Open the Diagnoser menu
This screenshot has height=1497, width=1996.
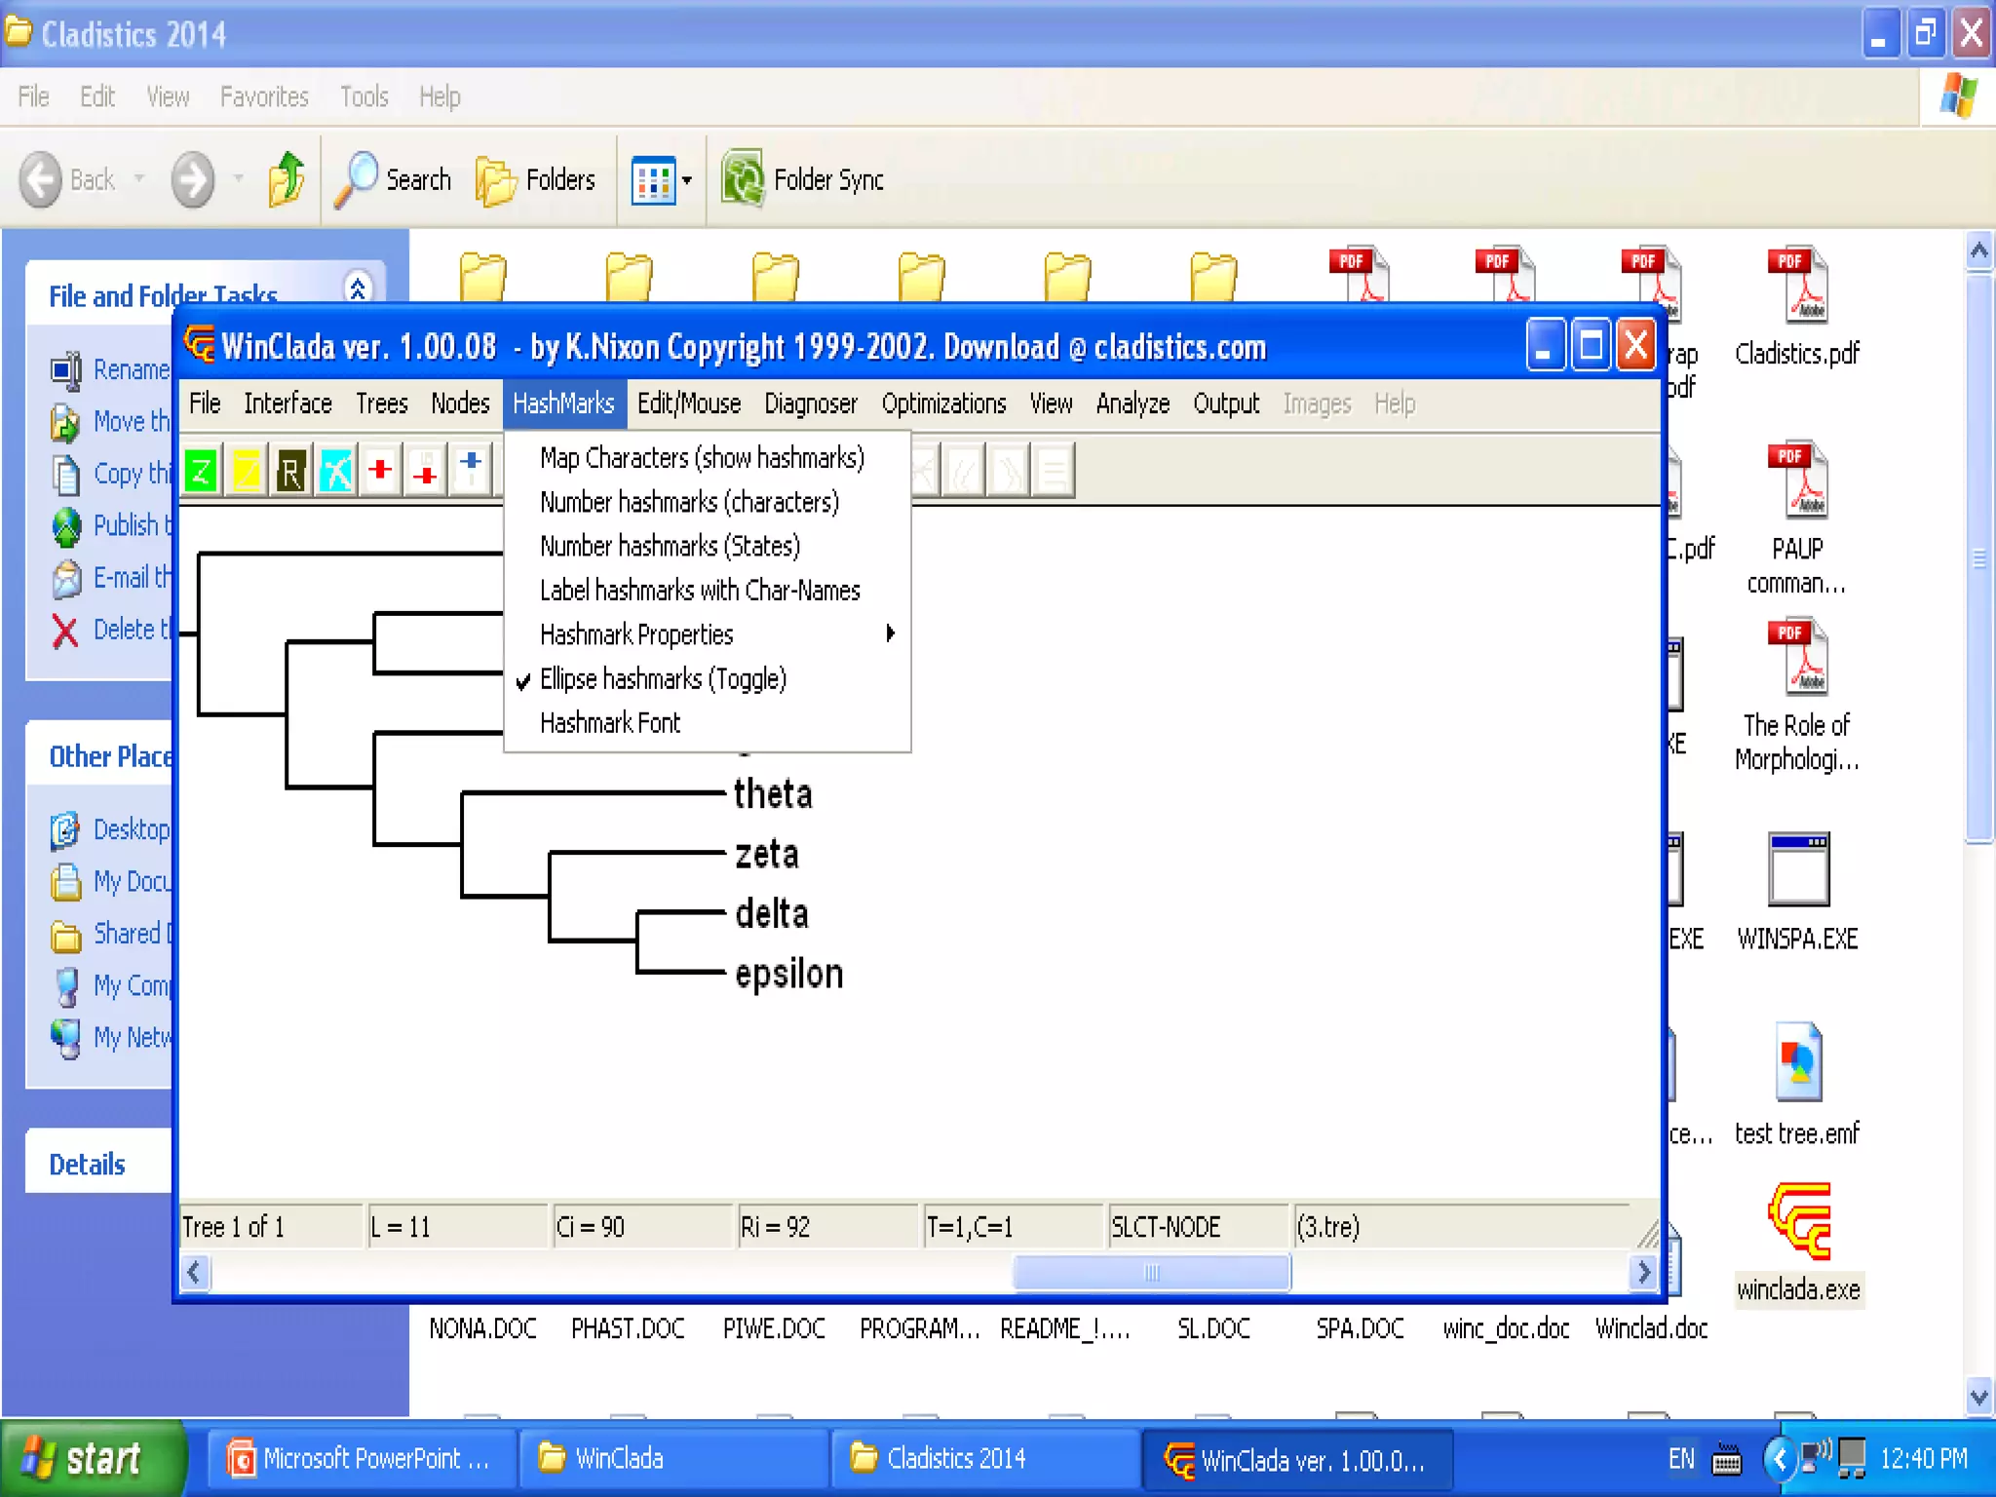pyautogui.click(x=810, y=403)
